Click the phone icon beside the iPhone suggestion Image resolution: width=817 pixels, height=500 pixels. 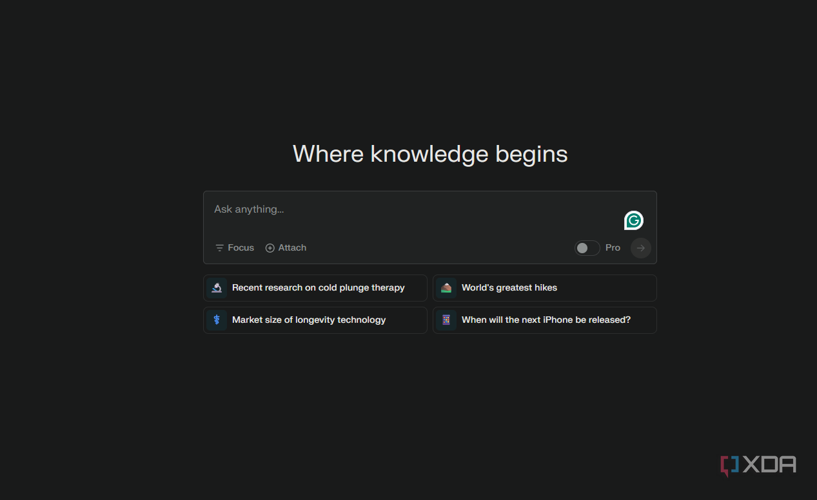pos(446,320)
